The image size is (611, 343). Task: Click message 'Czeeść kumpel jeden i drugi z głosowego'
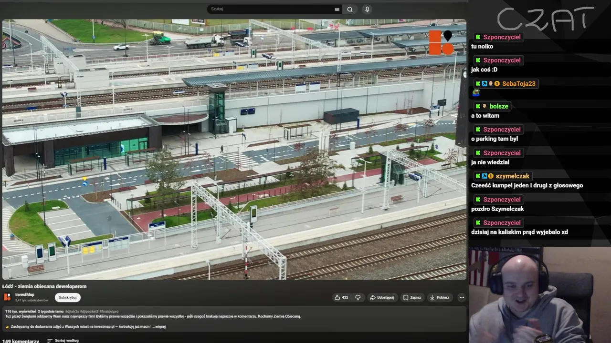[527, 186]
